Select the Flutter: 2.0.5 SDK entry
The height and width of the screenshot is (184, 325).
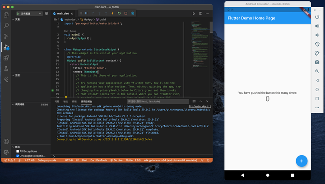pos(133,160)
